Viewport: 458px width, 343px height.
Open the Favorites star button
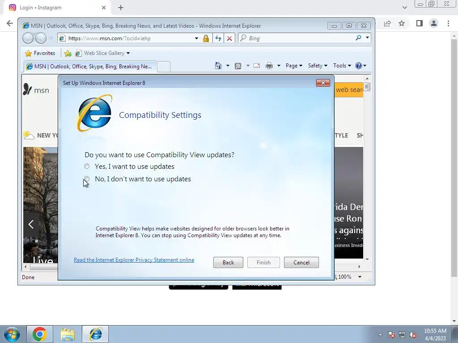pos(40,53)
